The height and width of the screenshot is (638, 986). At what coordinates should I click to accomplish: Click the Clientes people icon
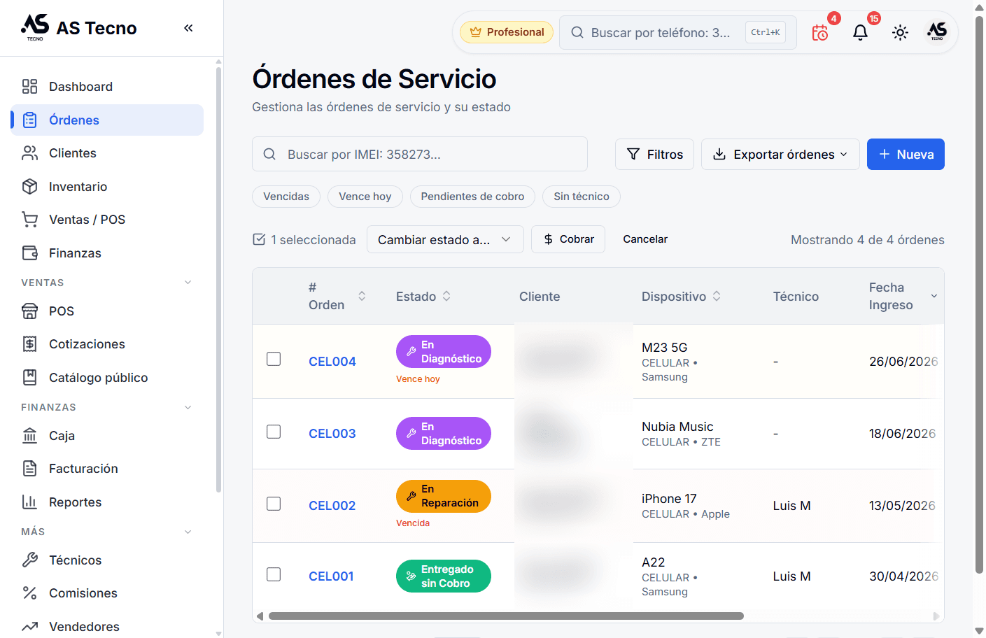pos(29,153)
